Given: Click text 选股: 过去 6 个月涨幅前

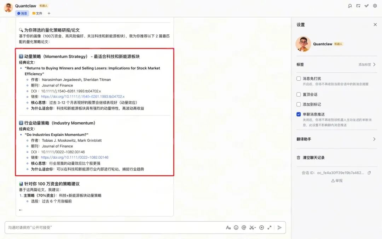Looking at the screenshot, I should tap(51, 201).
